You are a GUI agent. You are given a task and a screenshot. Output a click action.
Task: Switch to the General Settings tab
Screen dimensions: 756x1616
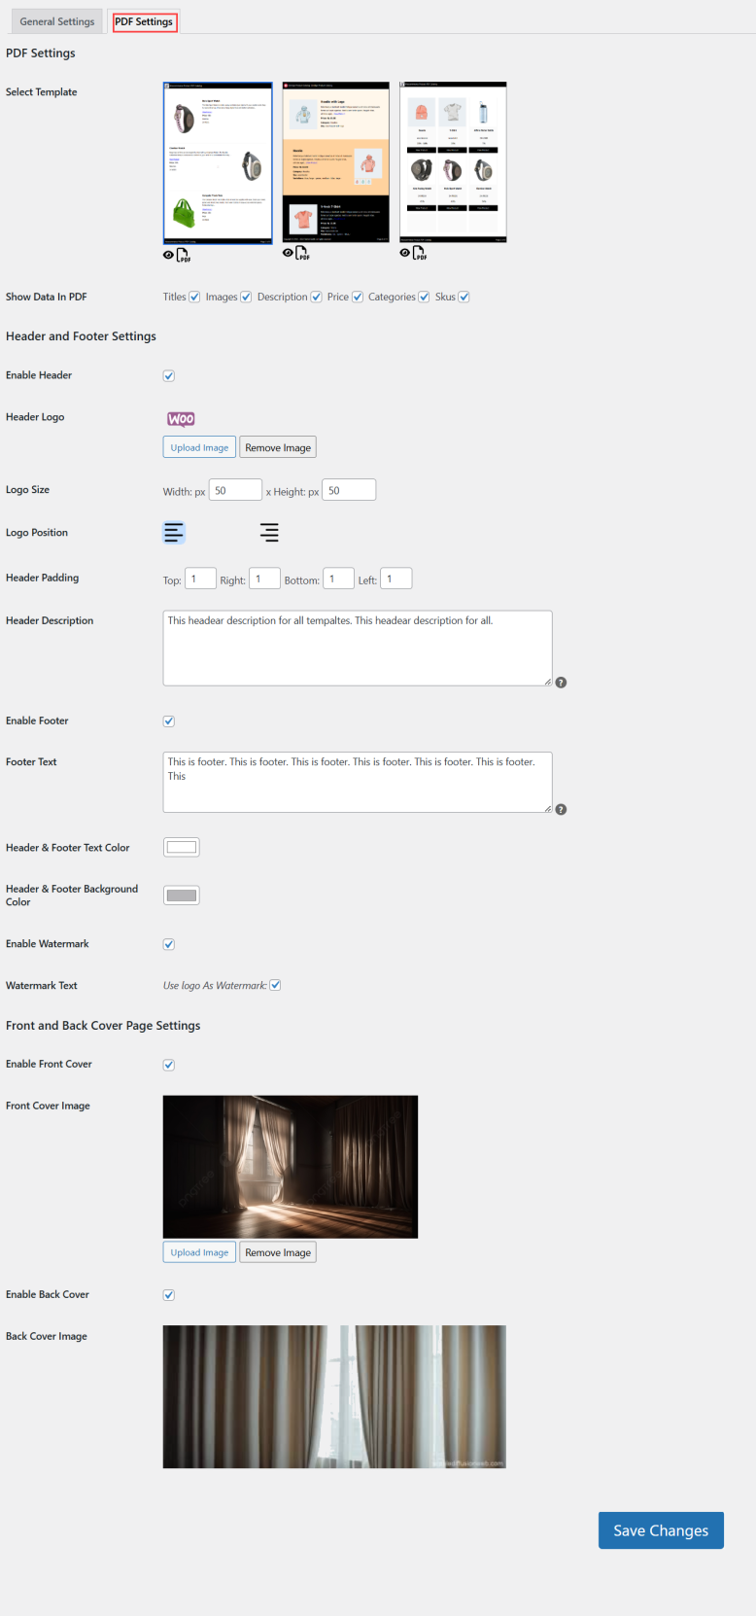pyautogui.click(x=57, y=21)
